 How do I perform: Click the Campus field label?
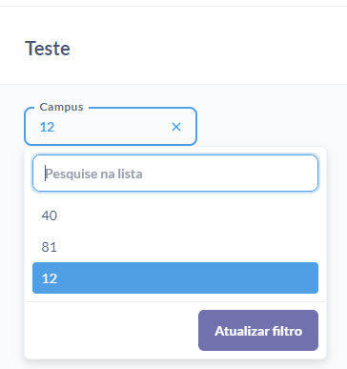(x=61, y=107)
